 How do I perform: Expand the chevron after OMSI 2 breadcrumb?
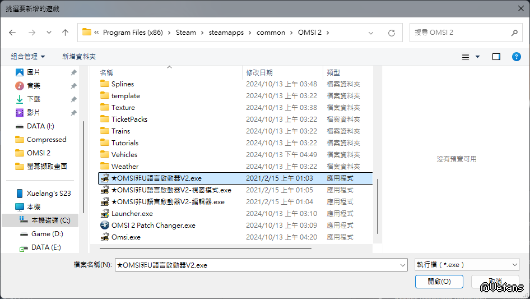[328, 33]
